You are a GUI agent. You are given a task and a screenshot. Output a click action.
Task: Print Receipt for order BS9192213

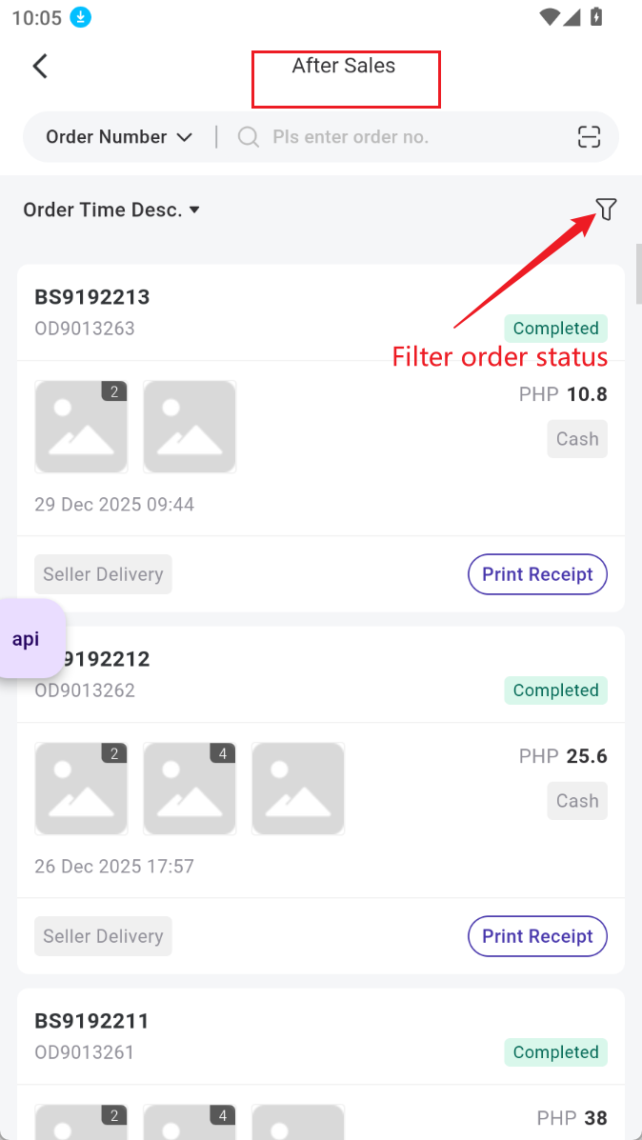coord(537,574)
